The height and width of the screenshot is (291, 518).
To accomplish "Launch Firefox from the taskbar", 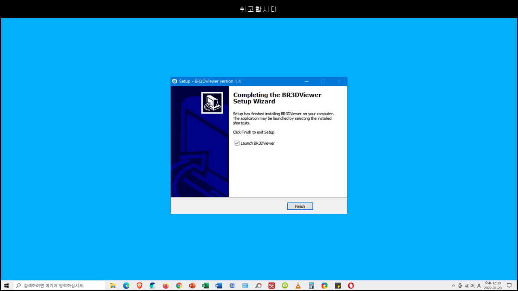I will click(x=166, y=285).
